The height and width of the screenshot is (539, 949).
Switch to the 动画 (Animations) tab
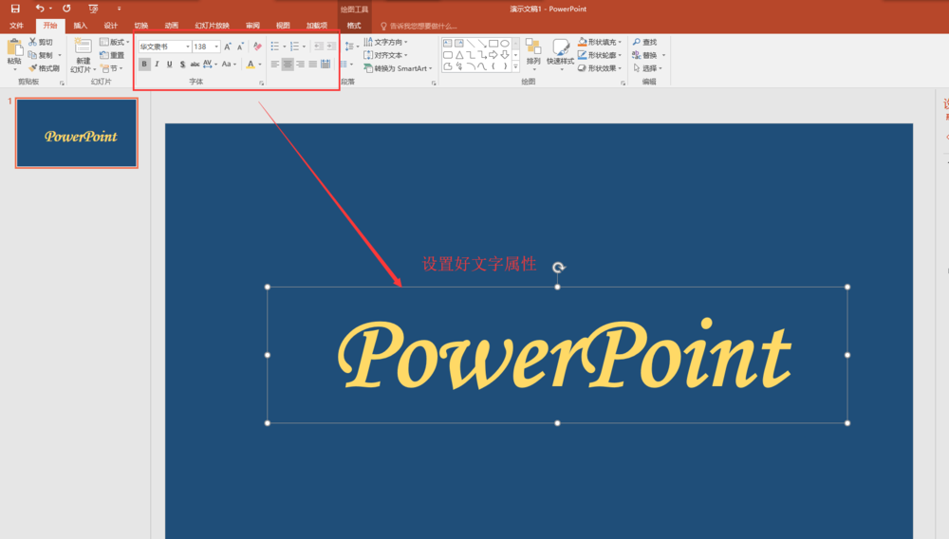[171, 26]
